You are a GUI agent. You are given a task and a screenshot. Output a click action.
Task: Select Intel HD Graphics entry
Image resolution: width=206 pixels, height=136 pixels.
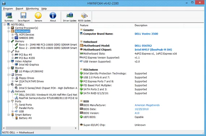[29, 65]
